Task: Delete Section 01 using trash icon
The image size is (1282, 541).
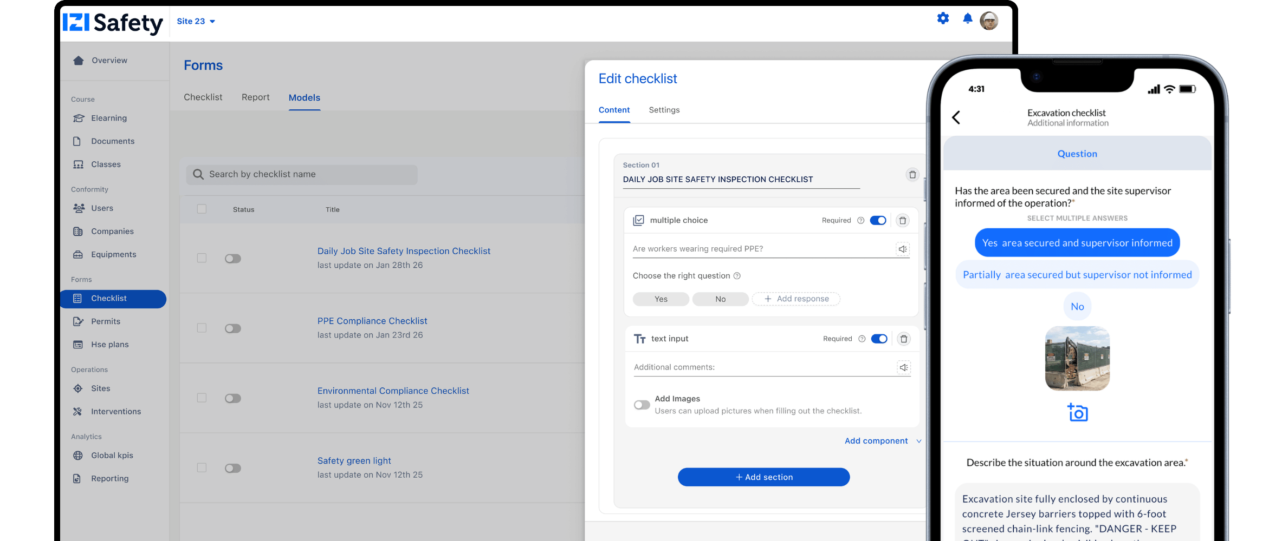Action: (x=912, y=175)
